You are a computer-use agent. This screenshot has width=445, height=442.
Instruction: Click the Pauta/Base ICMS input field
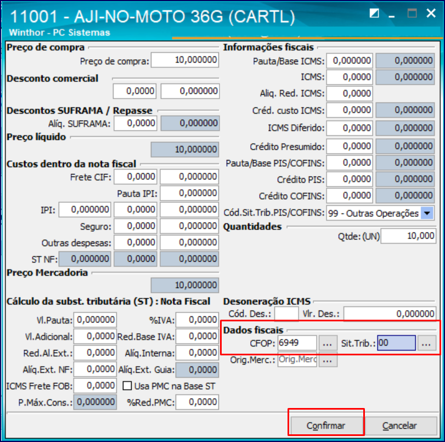350,61
